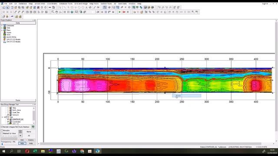
Task: Click the globe icon in toolbar
Action: 72,12
